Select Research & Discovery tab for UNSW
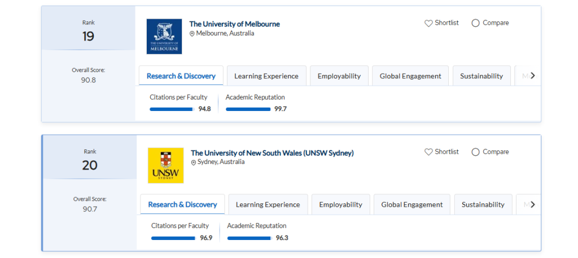The height and width of the screenshot is (258, 578). point(182,204)
